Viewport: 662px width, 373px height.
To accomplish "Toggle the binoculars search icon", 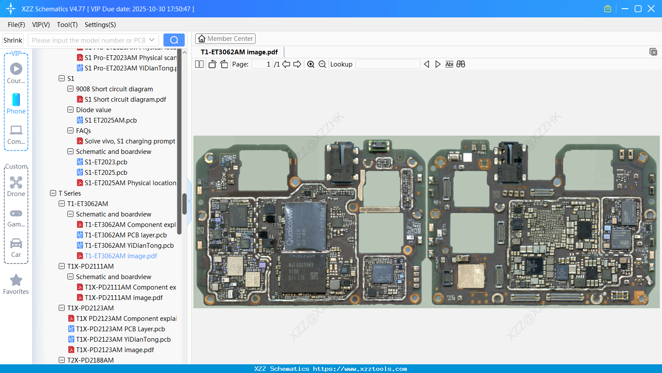I will tap(461, 64).
